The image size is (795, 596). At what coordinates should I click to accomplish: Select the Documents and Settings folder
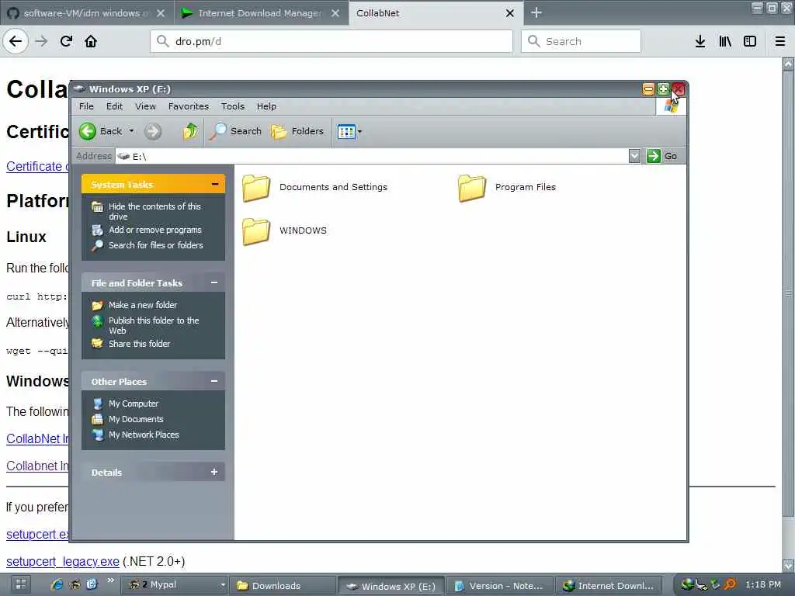click(315, 188)
